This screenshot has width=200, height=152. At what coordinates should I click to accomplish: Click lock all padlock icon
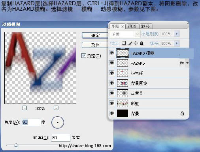coord(142,43)
